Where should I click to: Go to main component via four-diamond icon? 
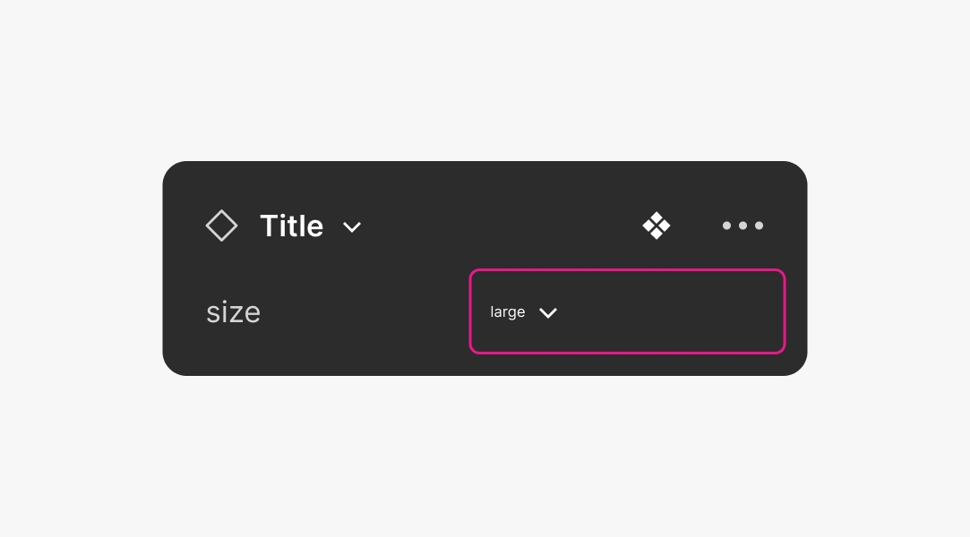pos(657,226)
